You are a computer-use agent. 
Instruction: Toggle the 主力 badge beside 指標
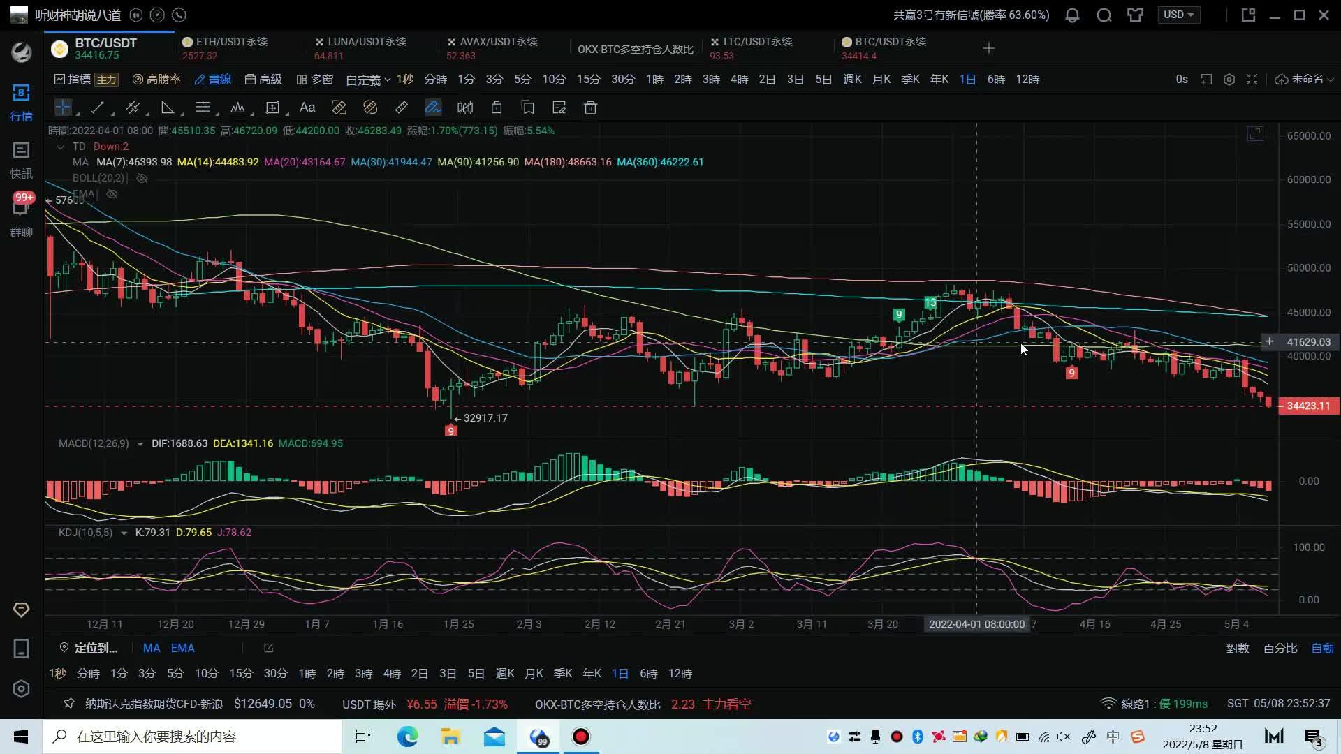106,80
